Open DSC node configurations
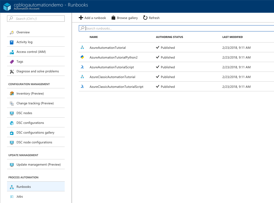This screenshot has height=203, width=274. pyautogui.click(x=36, y=142)
